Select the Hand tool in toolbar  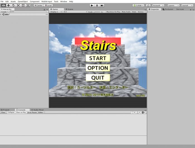pyautogui.click(x=3, y=6)
